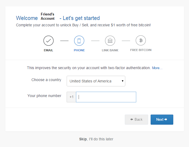
Task: Click the +1 country code prefix
Action: 71,97
